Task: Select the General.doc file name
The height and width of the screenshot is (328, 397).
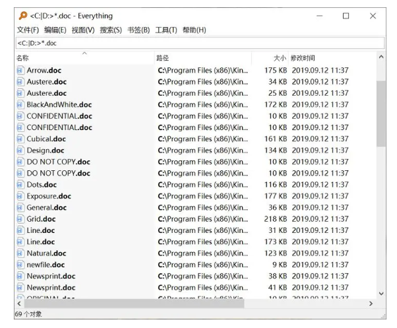Action: 47,207
